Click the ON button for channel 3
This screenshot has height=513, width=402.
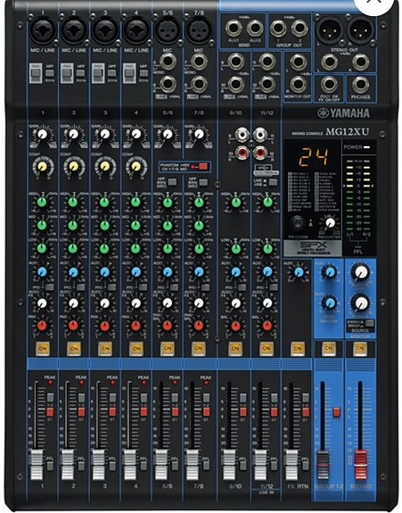[x=105, y=349]
